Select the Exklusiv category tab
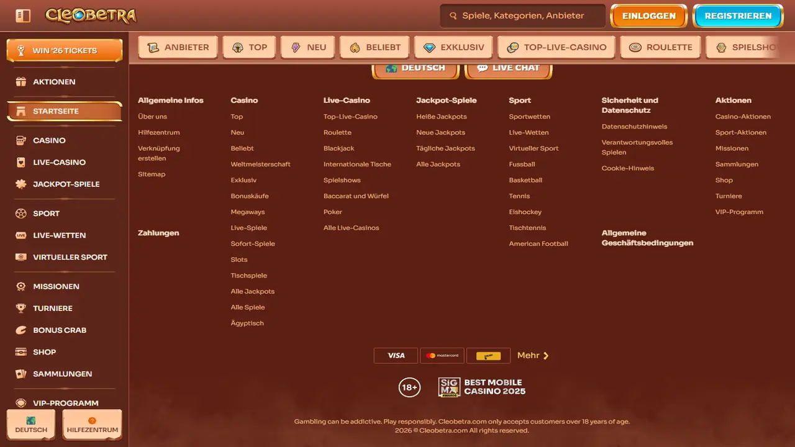Image resolution: width=795 pixels, height=447 pixels. coord(453,47)
